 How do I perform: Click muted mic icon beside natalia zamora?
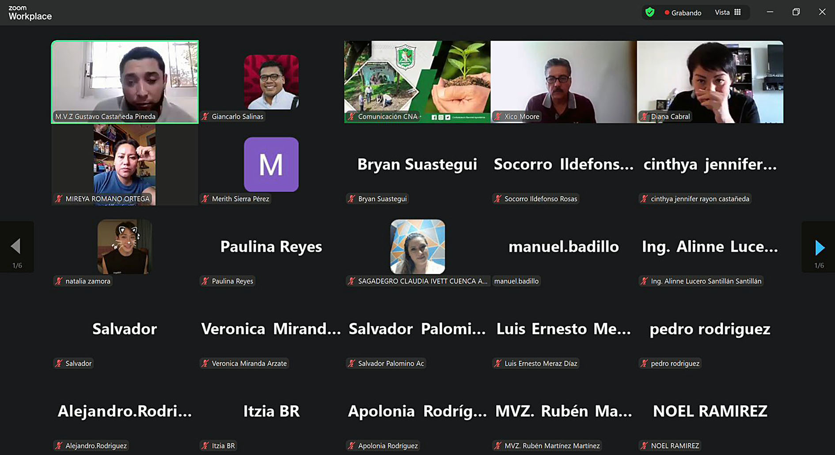(x=59, y=281)
